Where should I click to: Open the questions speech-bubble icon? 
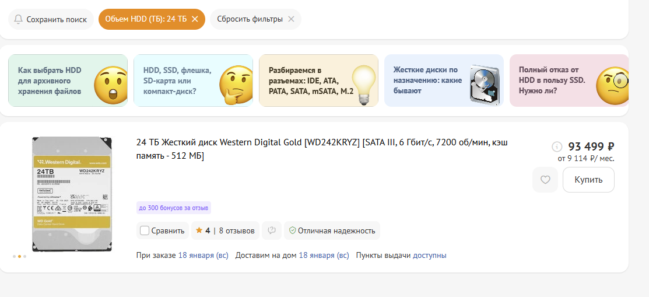(272, 230)
